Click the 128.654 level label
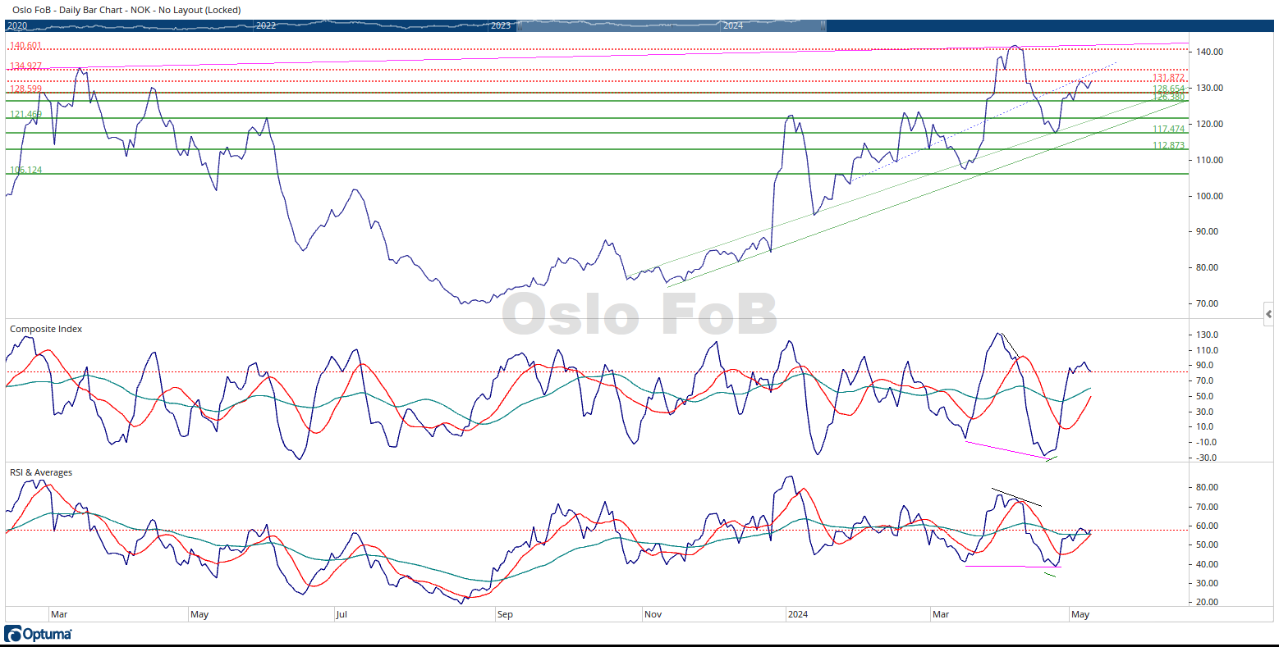 point(1168,89)
